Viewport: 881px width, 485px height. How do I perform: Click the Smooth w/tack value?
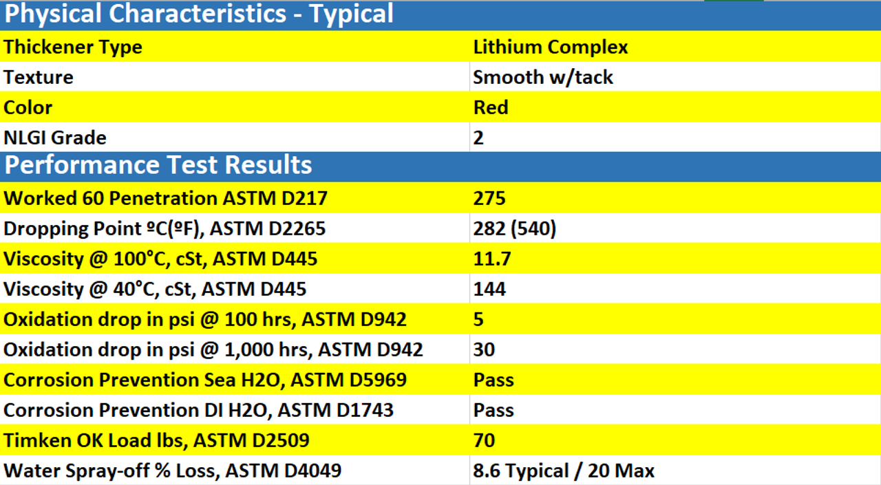(543, 77)
